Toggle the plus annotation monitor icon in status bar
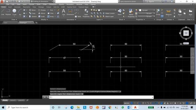Image resolution: width=196 pixels, height=110 pixels. pyautogui.click(x=180, y=103)
